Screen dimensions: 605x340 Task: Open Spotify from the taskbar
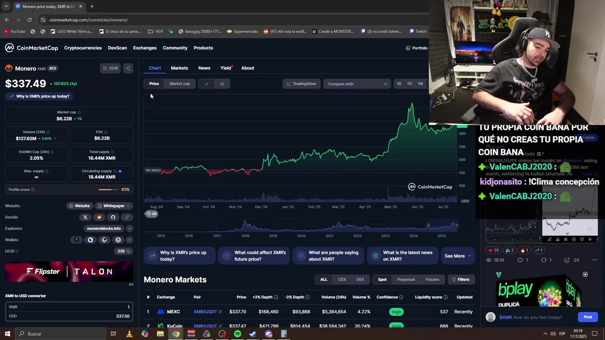[237, 334]
